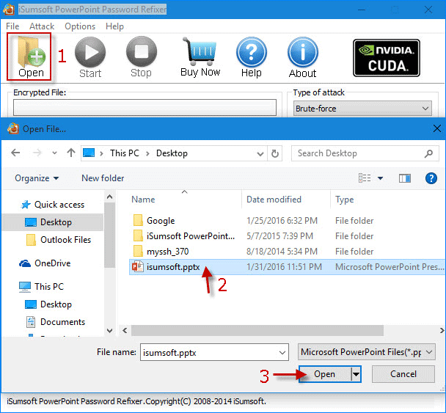Open the Organize dropdown menu
Viewport: 446px width, 413px height.
coord(37,178)
